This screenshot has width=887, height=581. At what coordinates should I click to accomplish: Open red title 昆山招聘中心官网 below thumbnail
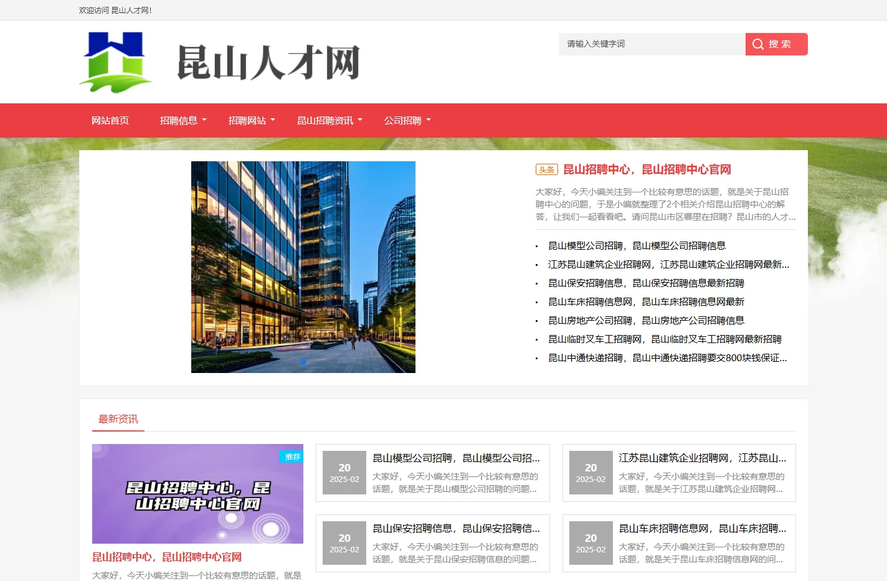click(167, 557)
